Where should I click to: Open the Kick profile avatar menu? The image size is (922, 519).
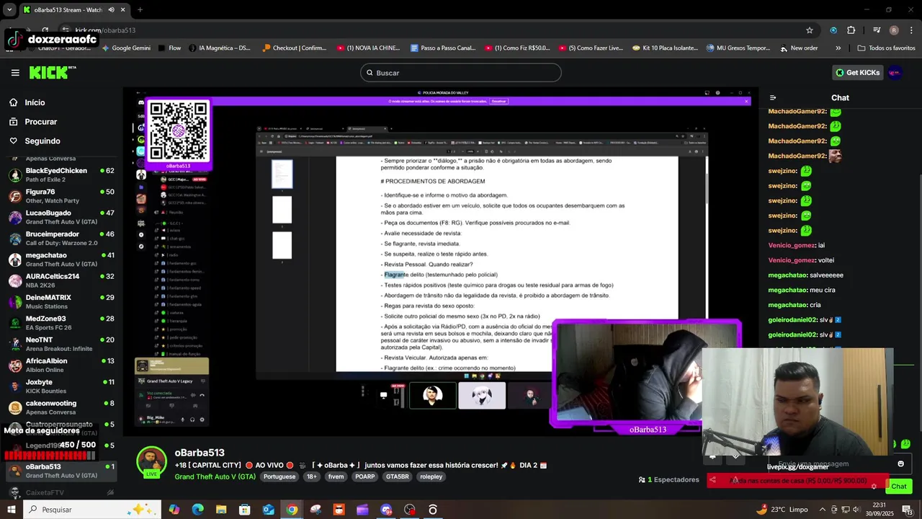tap(895, 73)
